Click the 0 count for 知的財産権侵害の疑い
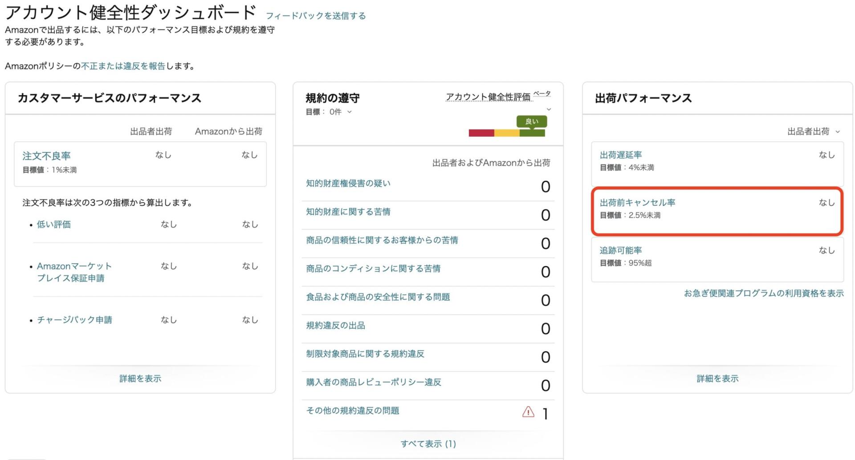This screenshot has width=855, height=460. [x=546, y=187]
